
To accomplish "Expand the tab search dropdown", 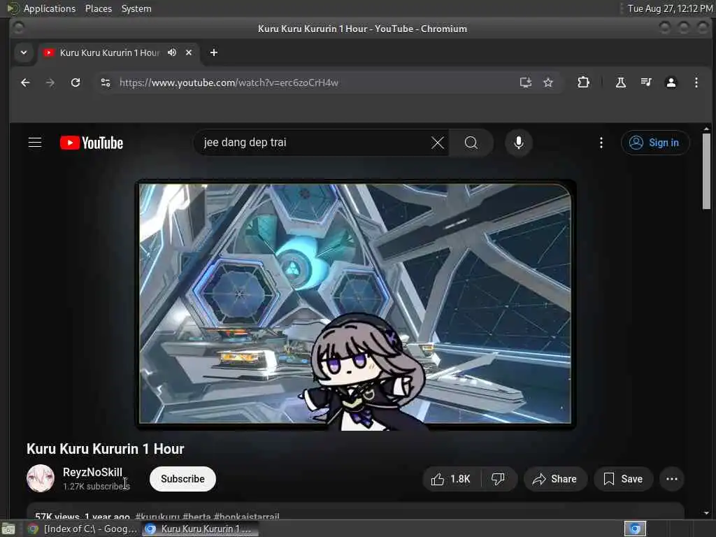I will click(x=24, y=52).
